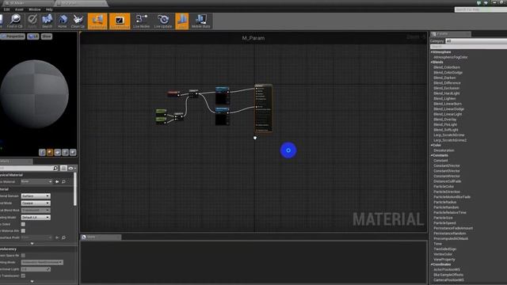
Task: Toggle Mobile Stats in the toolbar
Action: [200, 21]
